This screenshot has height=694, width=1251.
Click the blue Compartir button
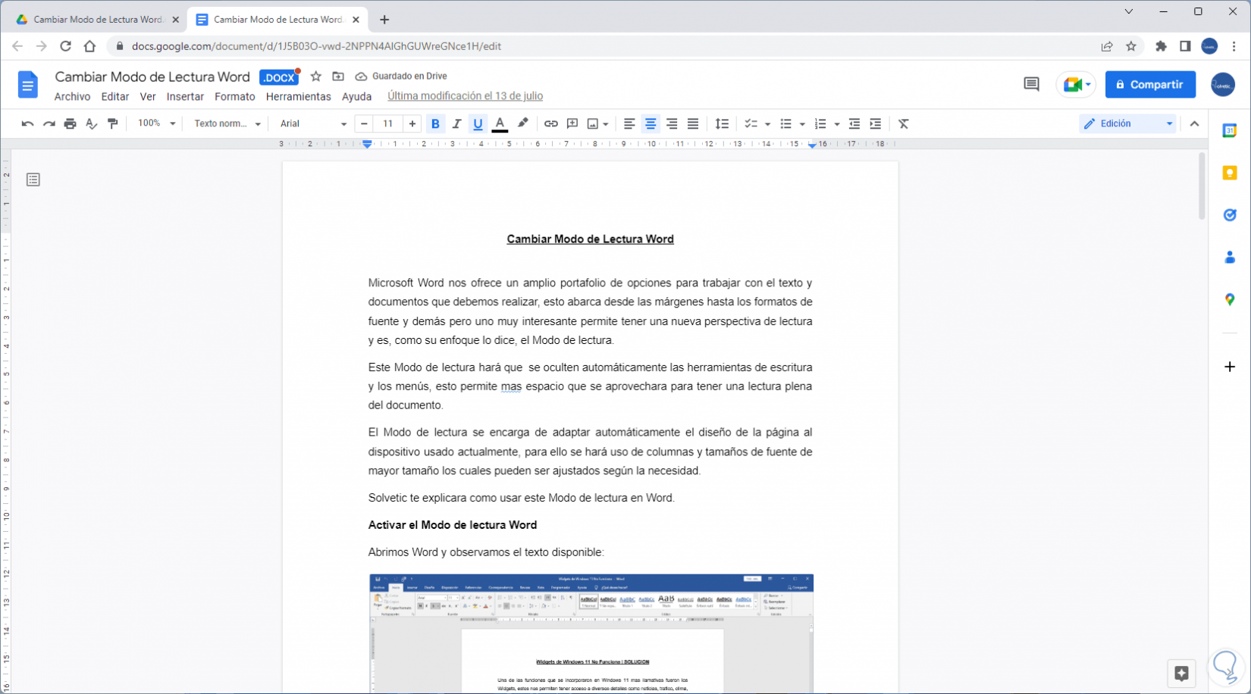point(1150,85)
